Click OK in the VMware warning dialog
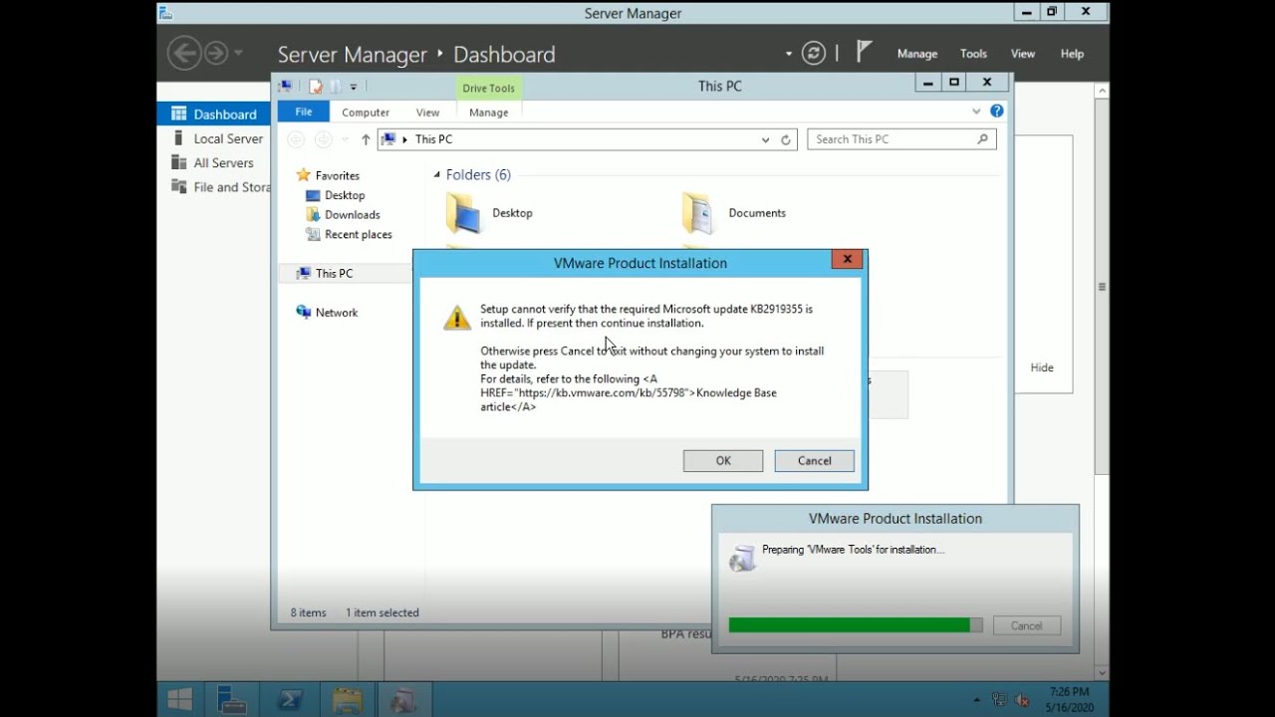The image size is (1275, 717). (x=723, y=460)
